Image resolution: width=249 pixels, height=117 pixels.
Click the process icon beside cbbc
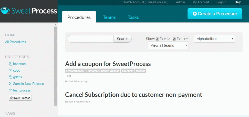point(11,71)
